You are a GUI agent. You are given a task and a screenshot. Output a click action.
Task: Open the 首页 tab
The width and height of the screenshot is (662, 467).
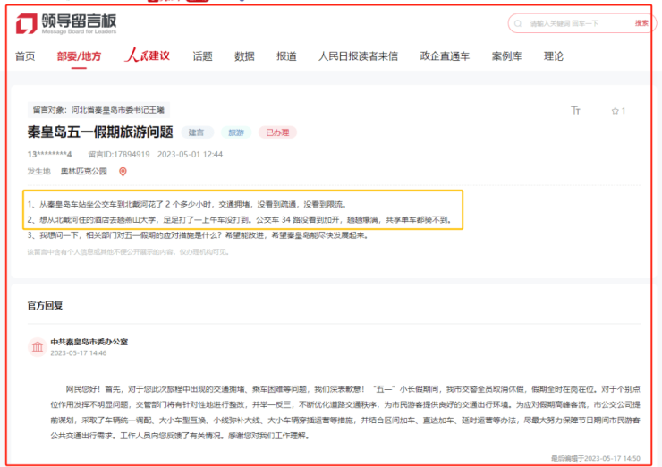pos(25,56)
